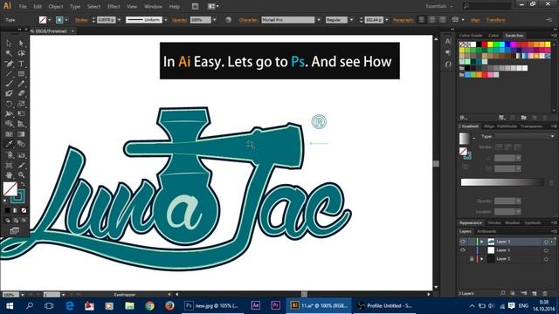Viewport: 559px width, 314px height.
Task: Select the Direct Selection tool
Action: pos(21,44)
